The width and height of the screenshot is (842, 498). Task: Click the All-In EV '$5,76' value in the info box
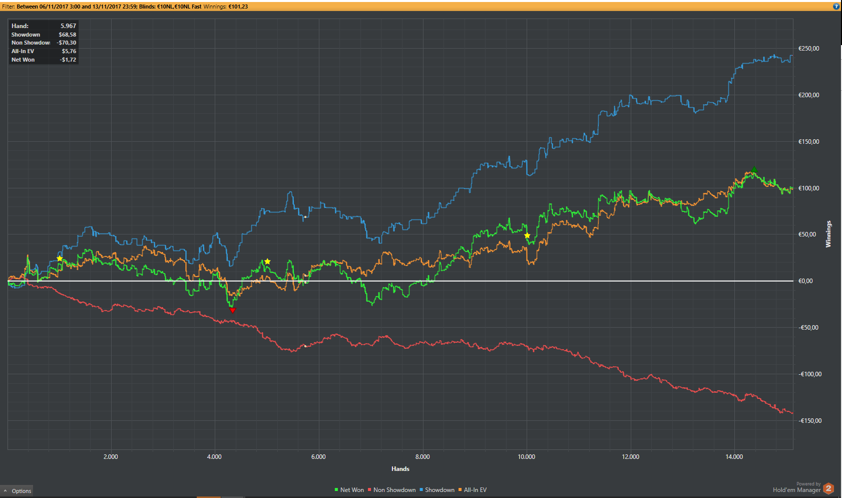coord(69,51)
